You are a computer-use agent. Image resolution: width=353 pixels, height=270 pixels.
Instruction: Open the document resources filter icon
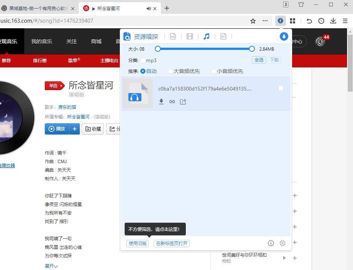click(223, 36)
